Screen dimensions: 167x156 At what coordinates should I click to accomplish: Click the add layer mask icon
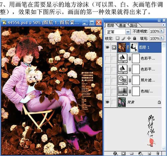pyautogui.click(x=123, y=153)
